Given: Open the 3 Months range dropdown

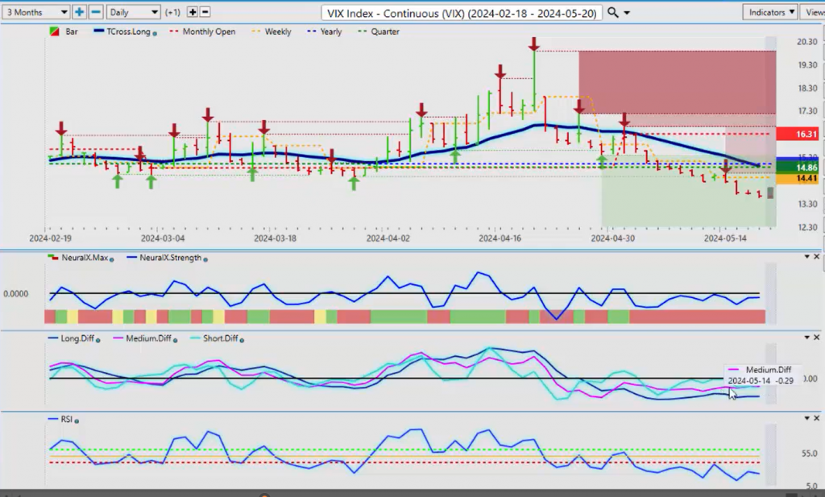Looking at the screenshot, I should (x=35, y=12).
